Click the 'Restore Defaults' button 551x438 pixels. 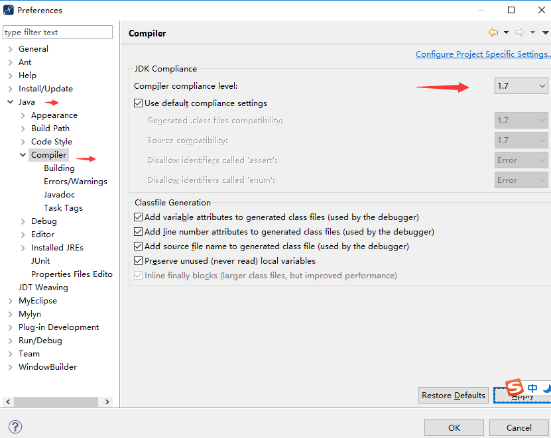coord(453,395)
